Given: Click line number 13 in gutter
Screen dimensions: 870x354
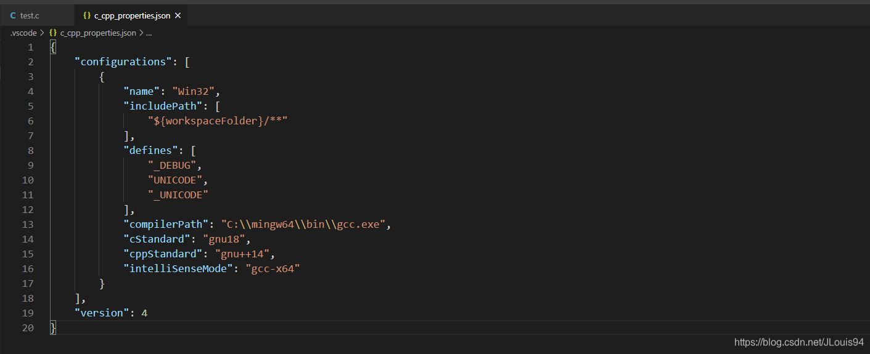Looking at the screenshot, I should click(x=28, y=225).
